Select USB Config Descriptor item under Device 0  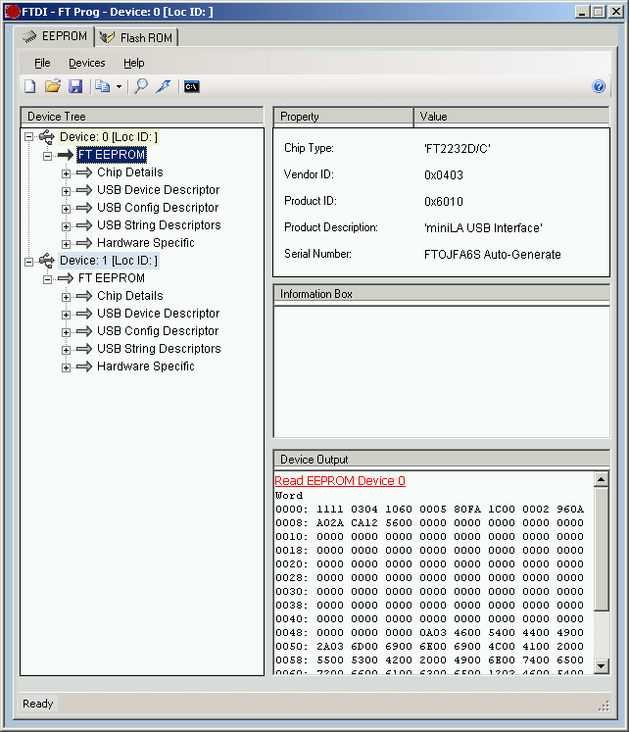coord(158,208)
